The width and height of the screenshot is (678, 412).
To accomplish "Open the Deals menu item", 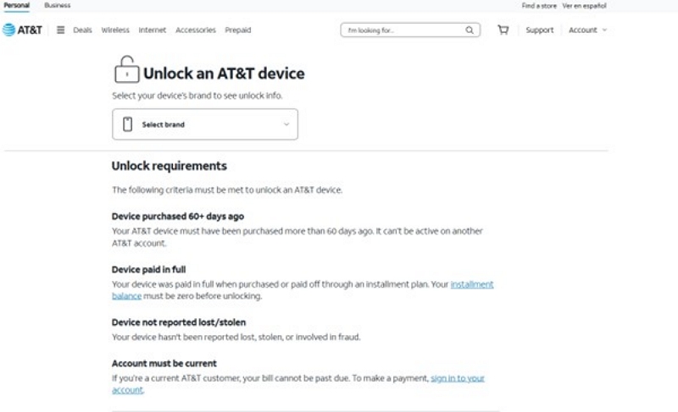I will tap(82, 30).
